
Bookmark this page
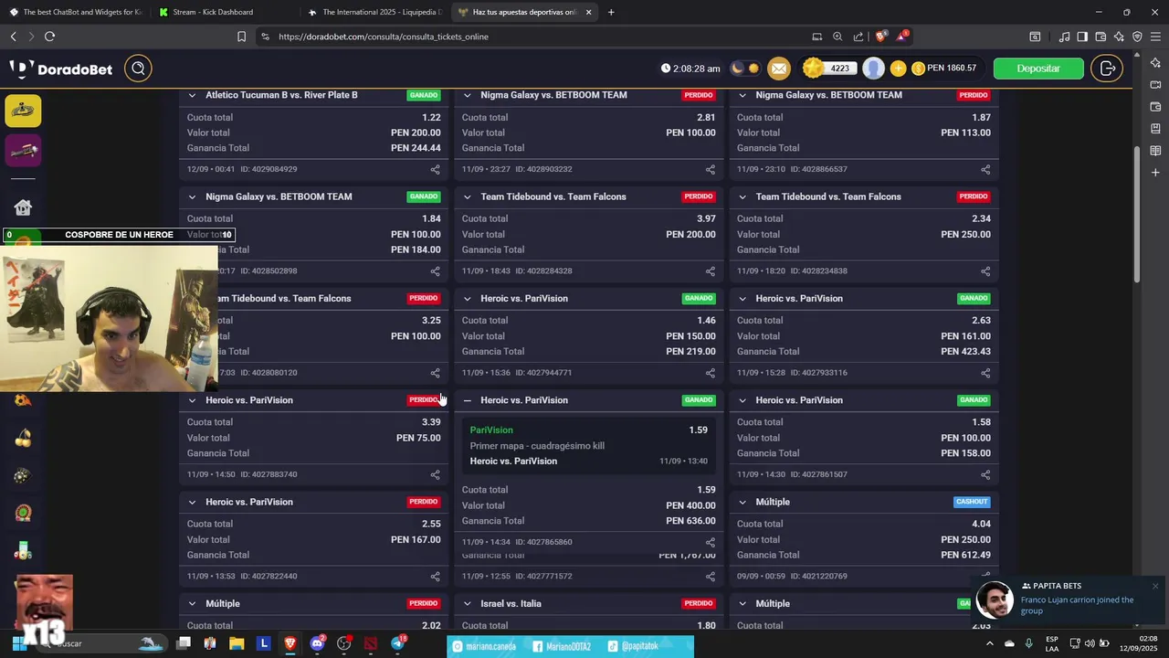[x=241, y=37]
